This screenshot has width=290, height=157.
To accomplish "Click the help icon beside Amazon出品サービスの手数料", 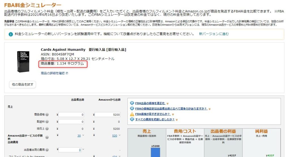I will coord(47,137).
